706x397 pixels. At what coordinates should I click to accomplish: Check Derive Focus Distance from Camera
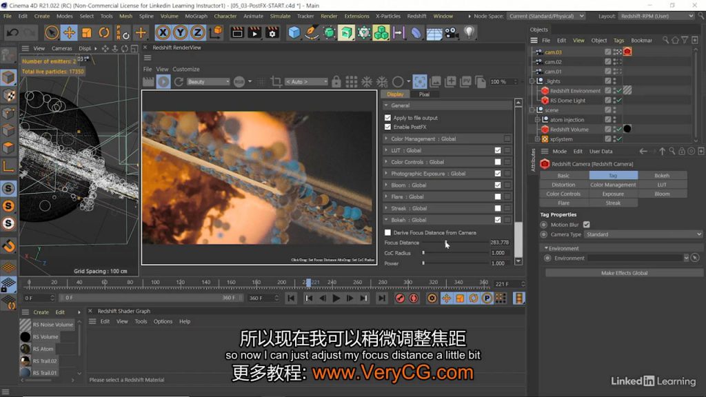[387, 233]
